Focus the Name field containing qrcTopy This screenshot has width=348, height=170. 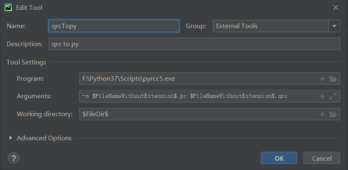(x=114, y=26)
